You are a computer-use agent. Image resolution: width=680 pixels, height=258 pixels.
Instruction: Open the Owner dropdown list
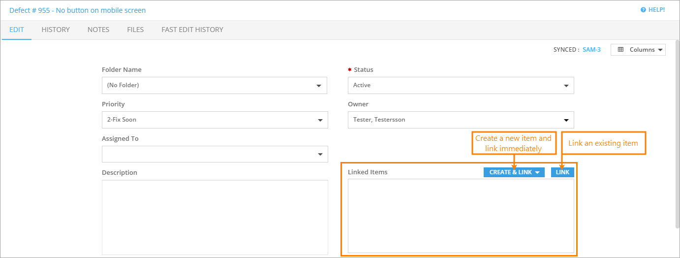coord(461,120)
